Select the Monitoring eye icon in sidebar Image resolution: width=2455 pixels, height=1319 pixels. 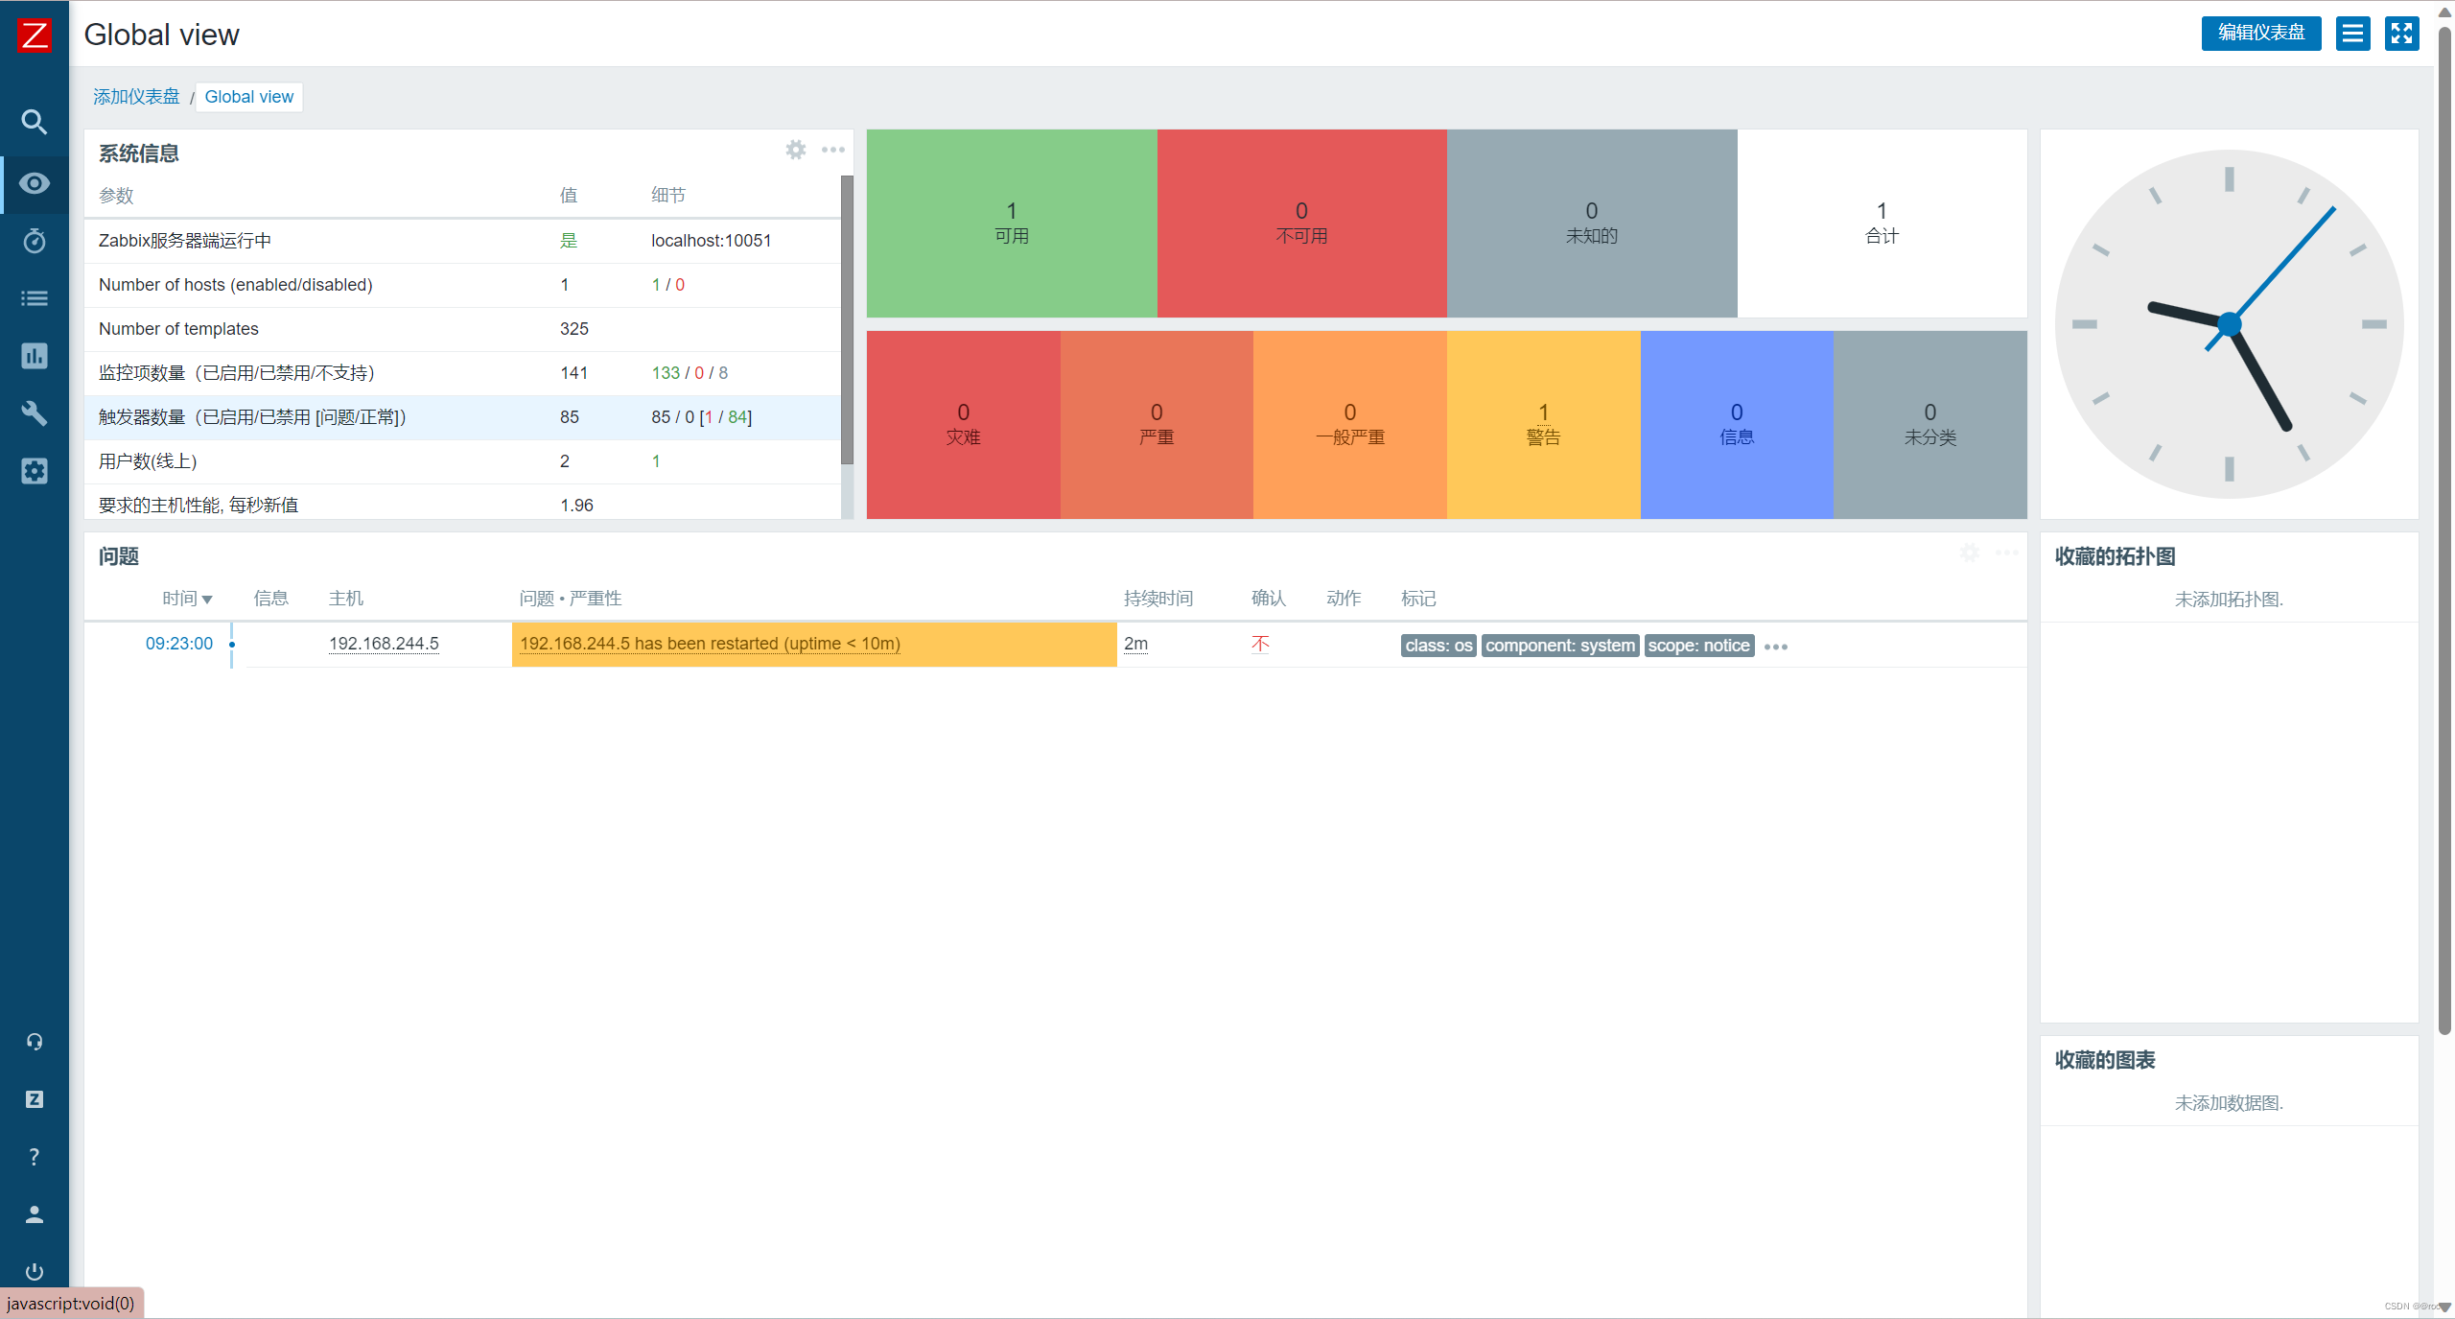(34, 184)
